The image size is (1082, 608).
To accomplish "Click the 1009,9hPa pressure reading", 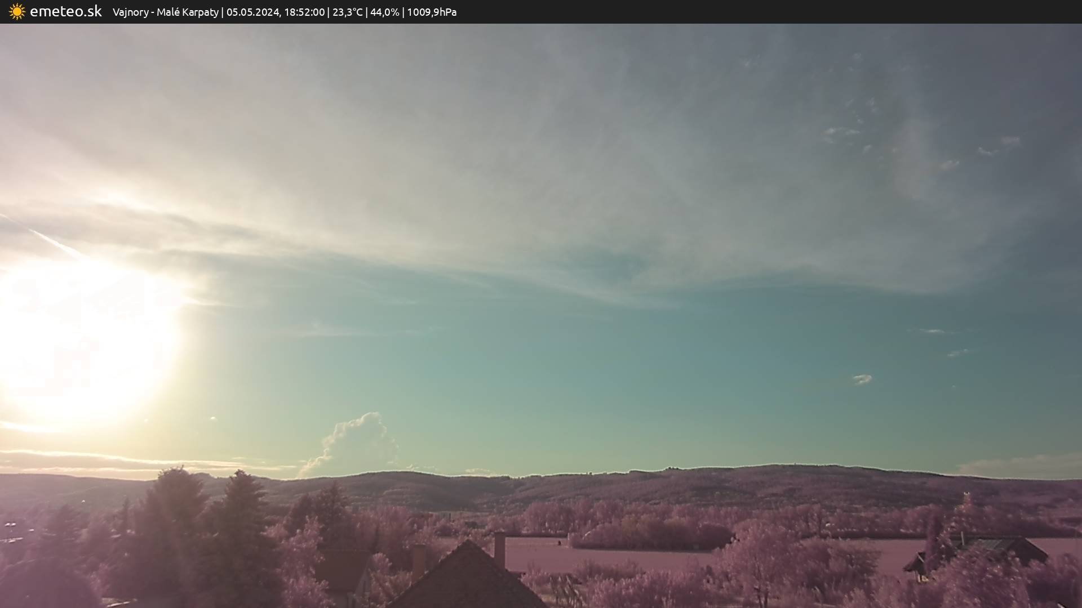I will [x=432, y=12].
